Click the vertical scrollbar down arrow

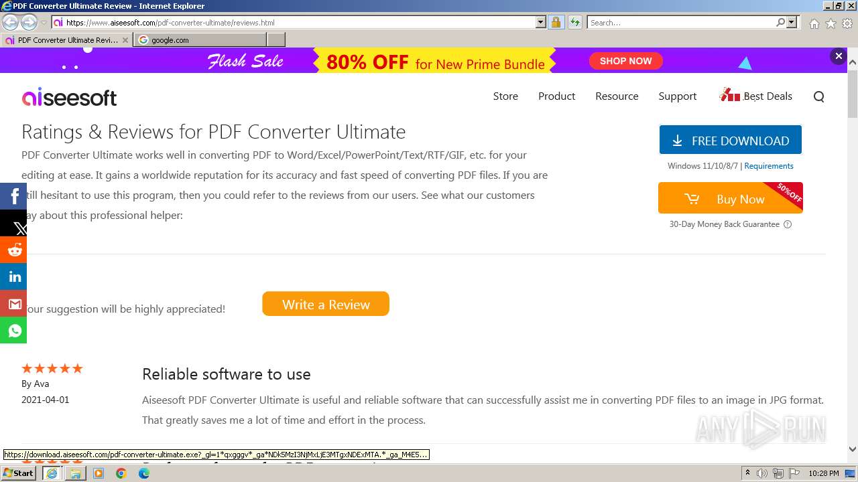point(853,449)
